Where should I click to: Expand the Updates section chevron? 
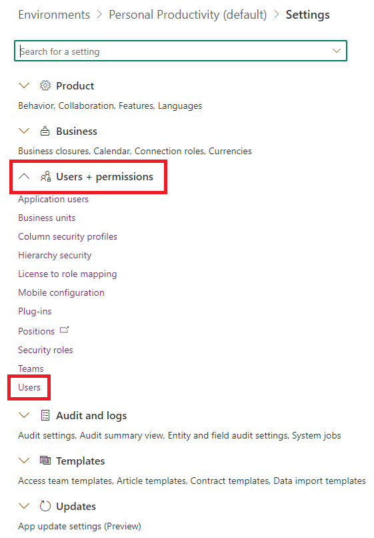24,506
